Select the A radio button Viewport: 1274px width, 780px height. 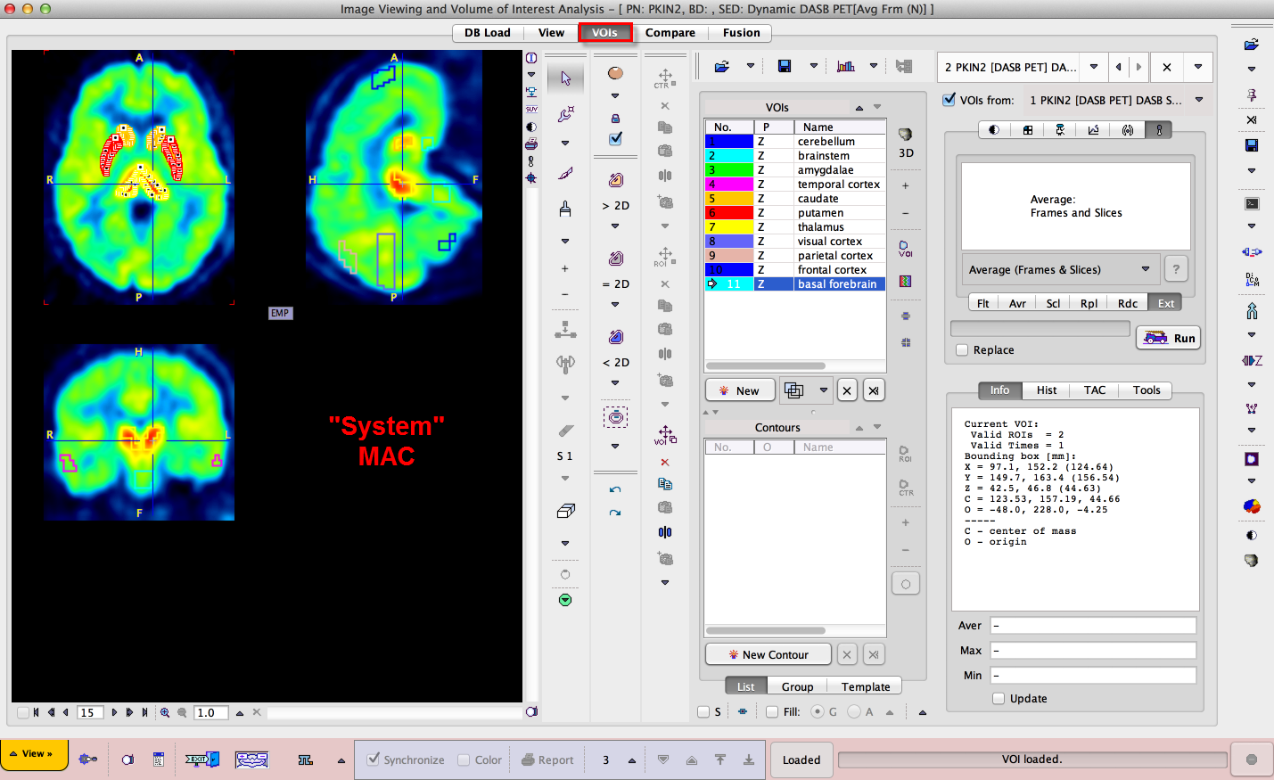854,711
